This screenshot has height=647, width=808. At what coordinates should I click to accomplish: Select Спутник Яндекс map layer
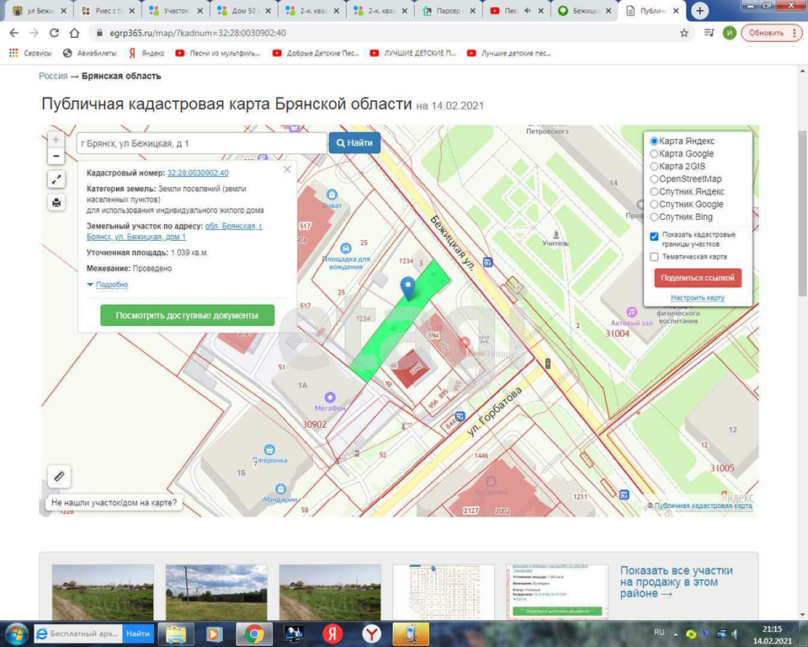pos(655,192)
